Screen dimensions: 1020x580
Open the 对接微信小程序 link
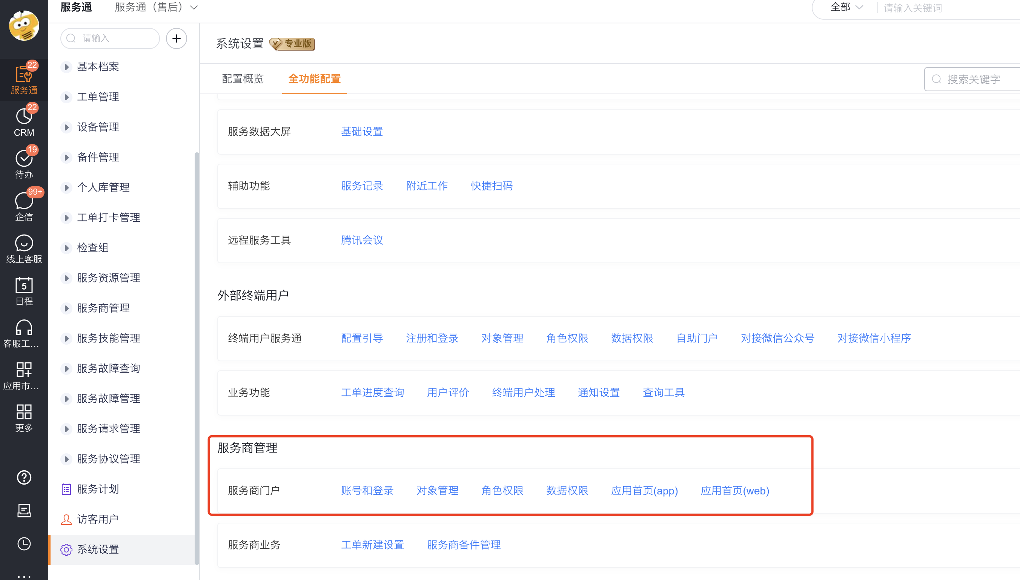874,338
